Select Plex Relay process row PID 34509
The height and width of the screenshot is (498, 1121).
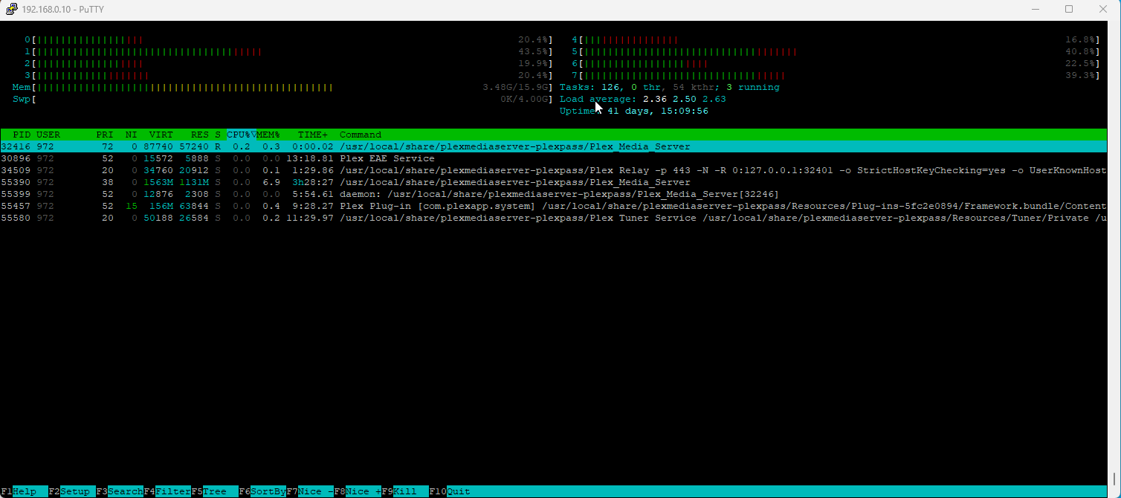554,170
